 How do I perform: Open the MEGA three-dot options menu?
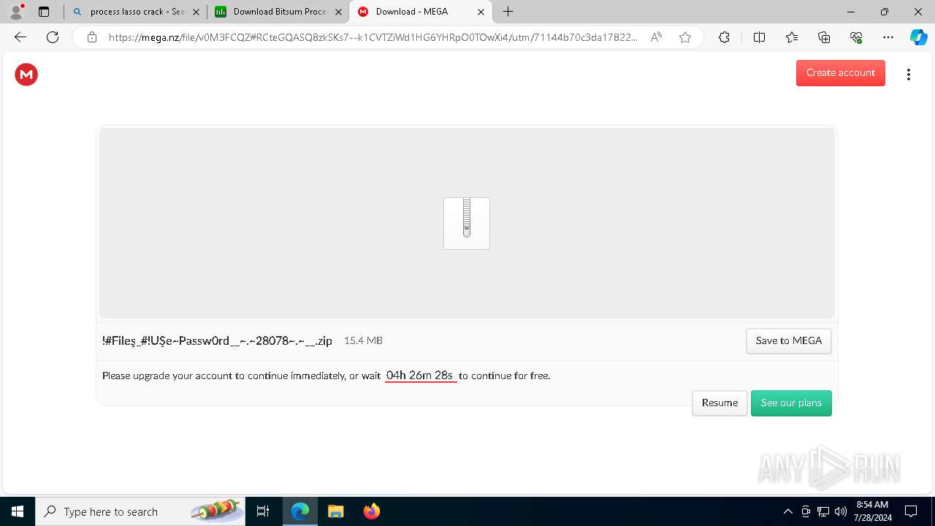click(x=908, y=75)
